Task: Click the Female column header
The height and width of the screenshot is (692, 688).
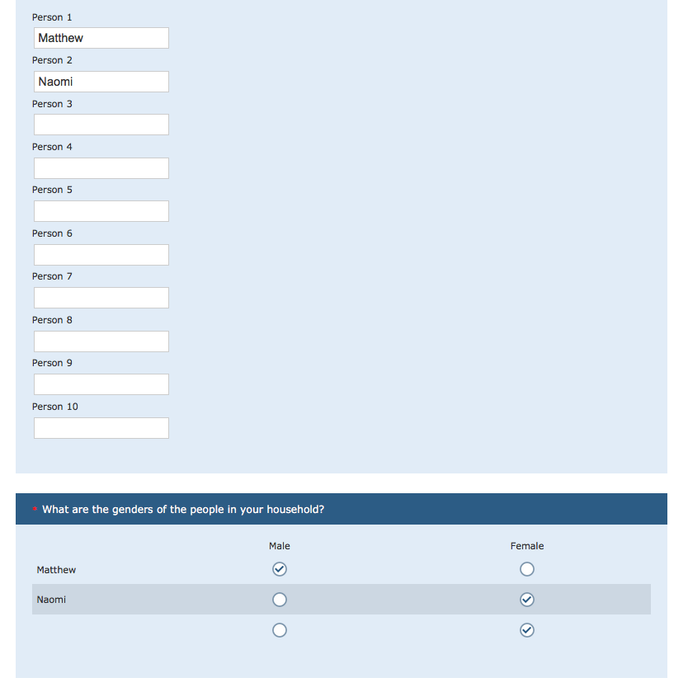Action: (527, 546)
